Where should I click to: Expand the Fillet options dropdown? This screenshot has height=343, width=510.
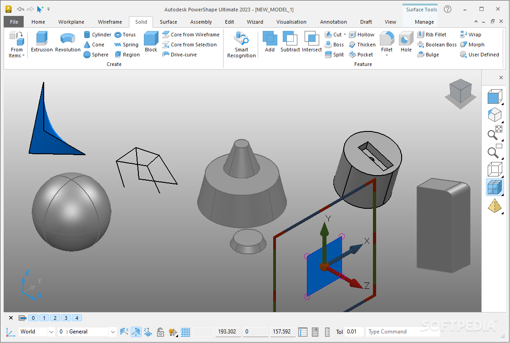[x=387, y=55]
